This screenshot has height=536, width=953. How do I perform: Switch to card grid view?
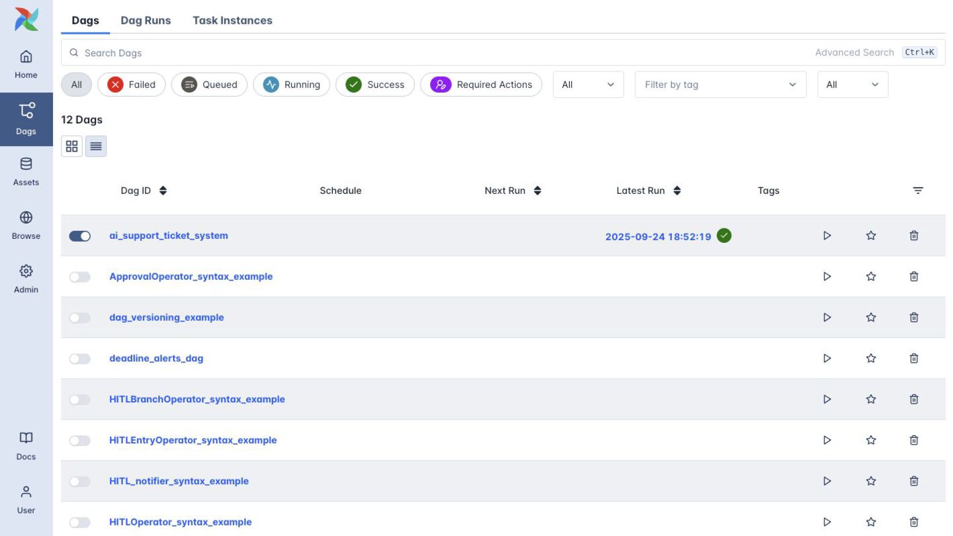(x=71, y=146)
